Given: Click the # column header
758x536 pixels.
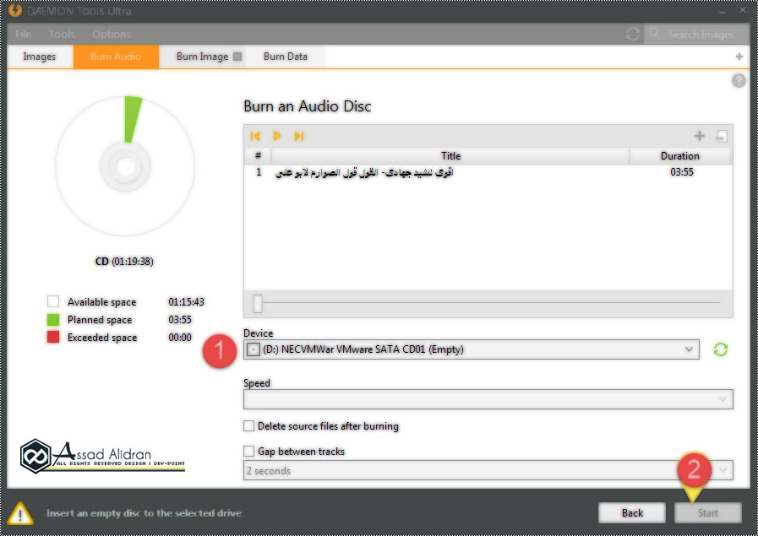Looking at the screenshot, I should pyautogui.click(x=258, y=156).
